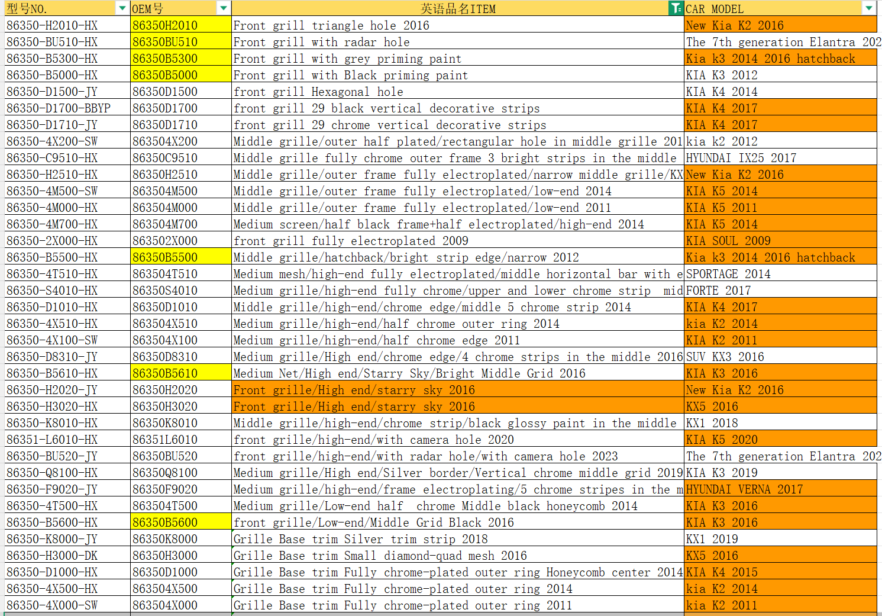Click cell 86350-H3000-DK

click(67, 556)
